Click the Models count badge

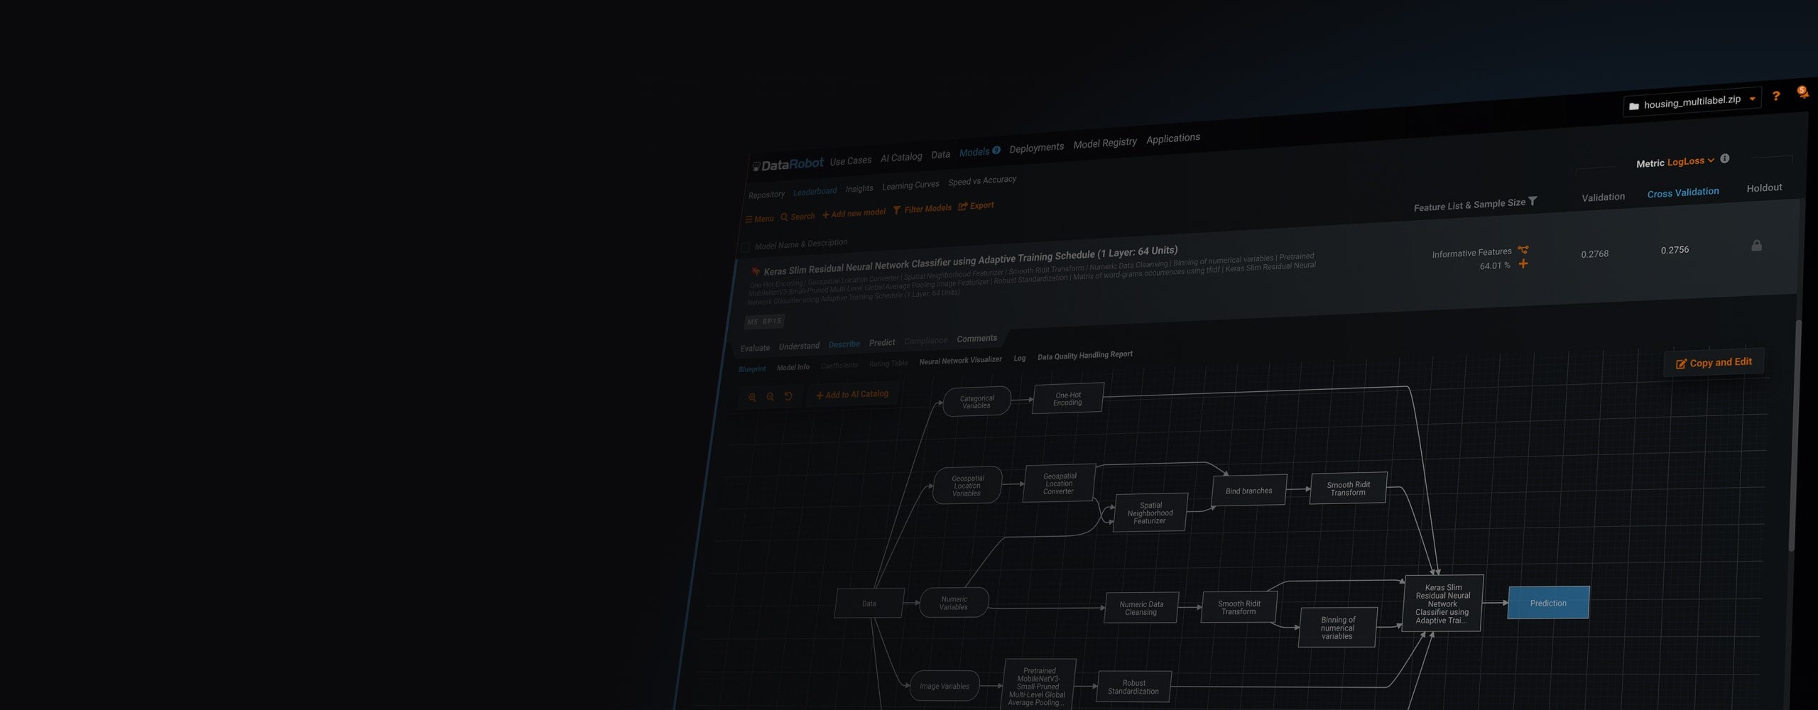996,150
